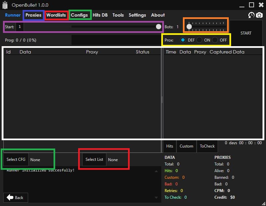
Task: Click the Data column header in bots table
Action: (25, 52)
